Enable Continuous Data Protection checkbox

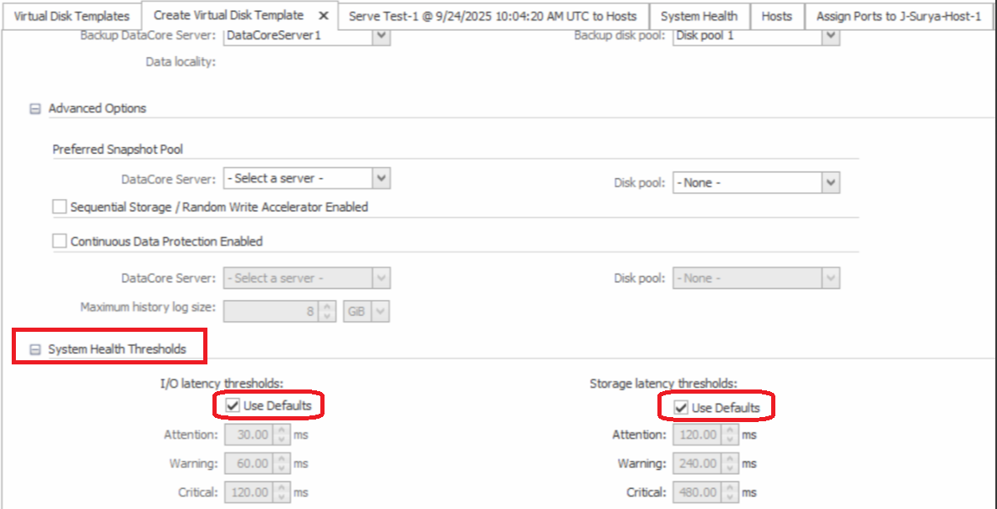click(59, 242)
